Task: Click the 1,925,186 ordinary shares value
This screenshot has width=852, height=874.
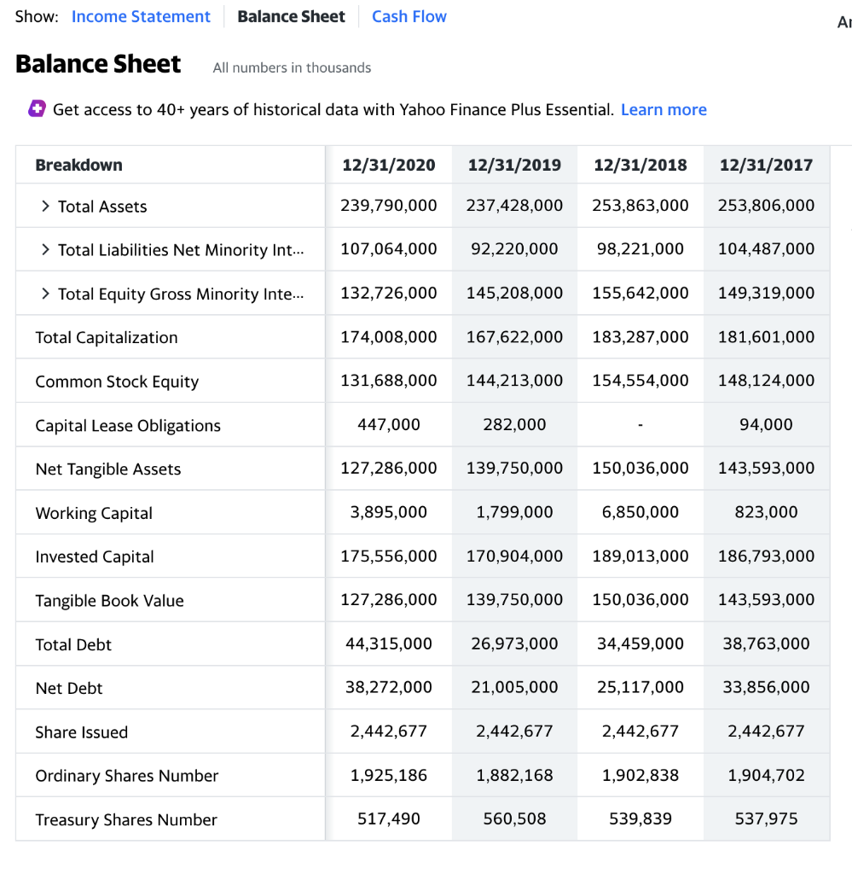Action: tap(389, 775)
